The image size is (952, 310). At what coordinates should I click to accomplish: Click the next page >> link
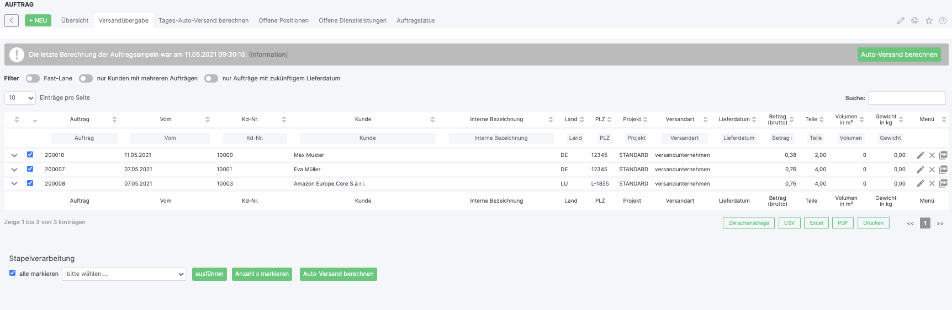pyautogui.click(x=940, y=224)
